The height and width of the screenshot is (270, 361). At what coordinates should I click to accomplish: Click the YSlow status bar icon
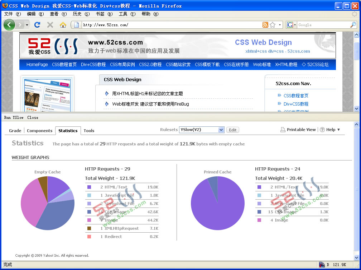point(322,265)
